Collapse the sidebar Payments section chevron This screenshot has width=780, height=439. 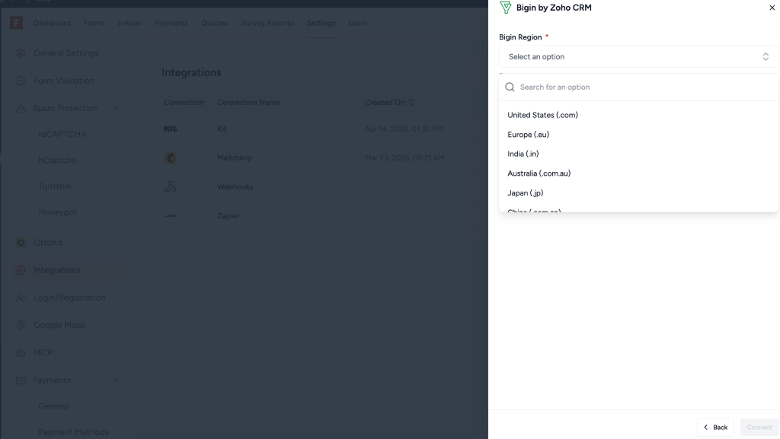(116, 380)
